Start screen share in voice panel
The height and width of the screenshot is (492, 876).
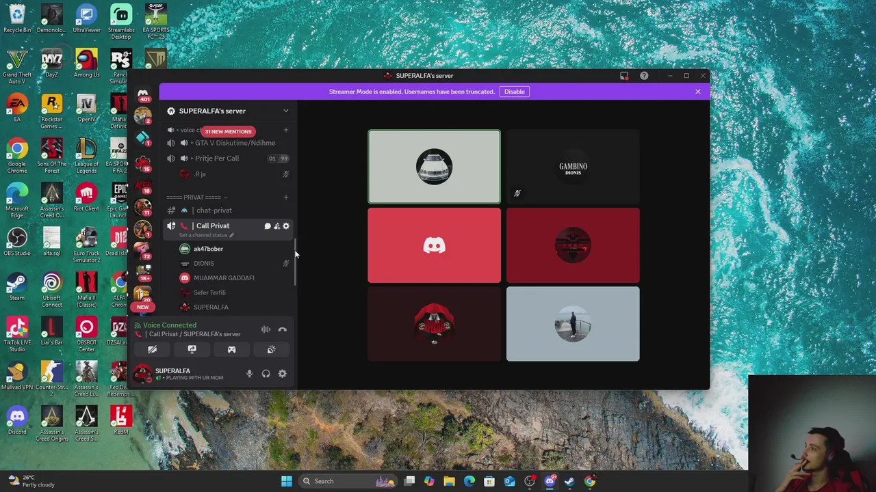pyautogui.click(x=192, y=350)
